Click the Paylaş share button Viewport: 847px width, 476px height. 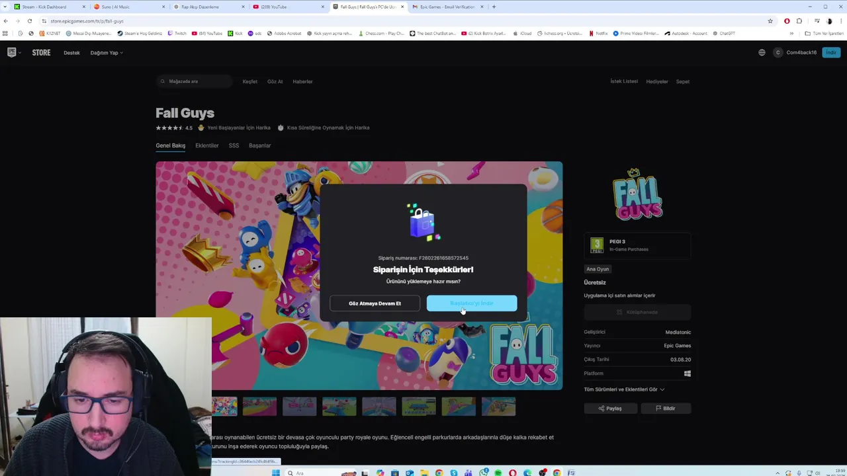tap(610, 409)
